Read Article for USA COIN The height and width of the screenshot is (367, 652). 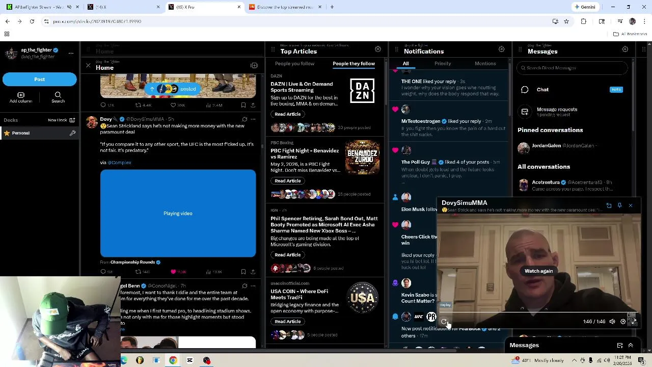click(287, 322)
